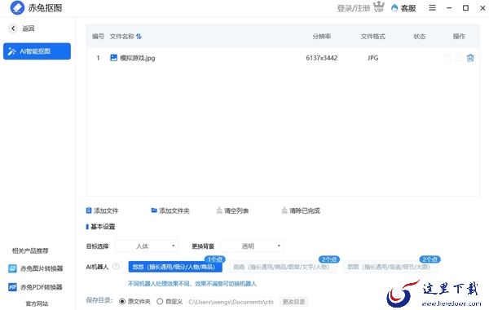Select the 模拟游戏.jpg file name
Viewport: 489px width, 310px height.
(x=138, y=58)
